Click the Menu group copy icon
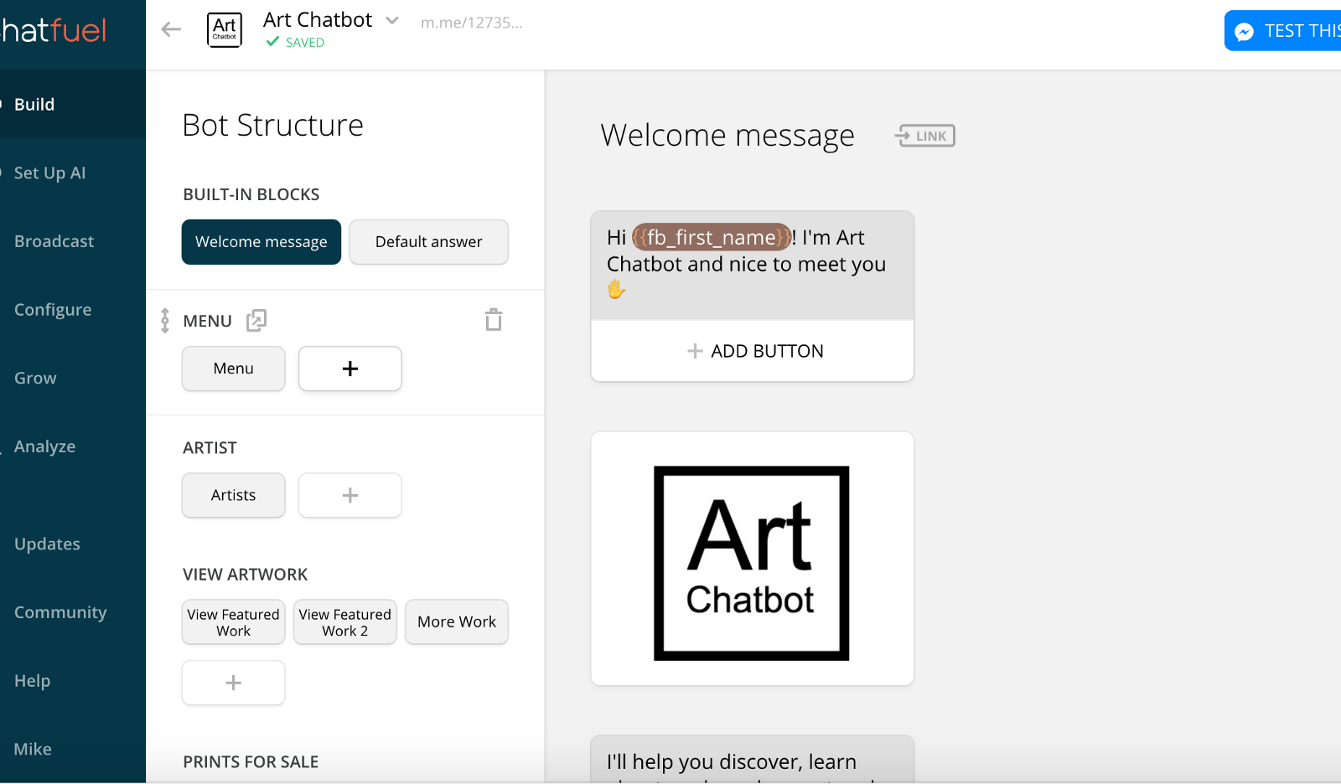 pyautogui.click(x=256, y=320)
